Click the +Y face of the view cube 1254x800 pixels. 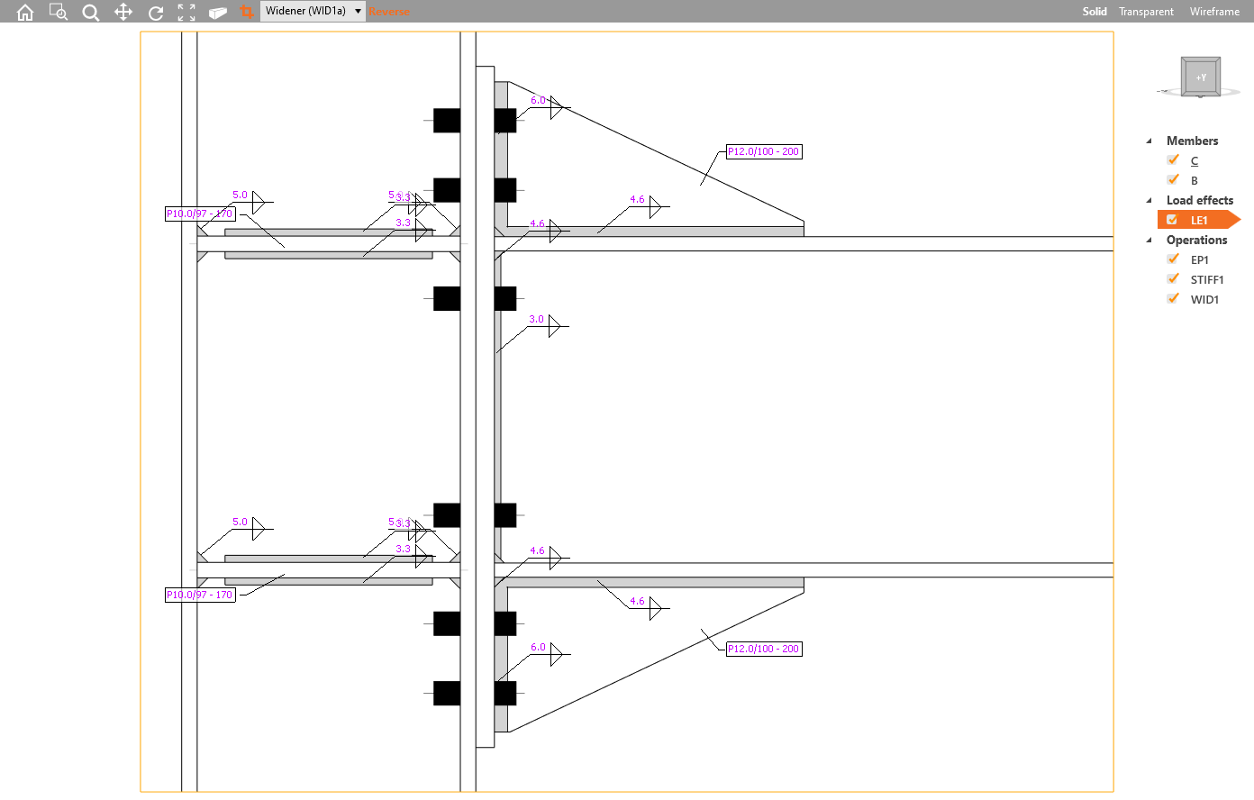pos(1201,77)
